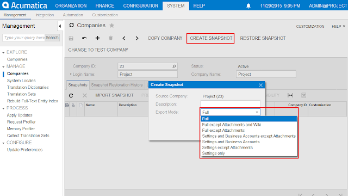
Task: Click RESTORE SNAPSHOT button
Action: pyautogui.click(x=263, y=38)
